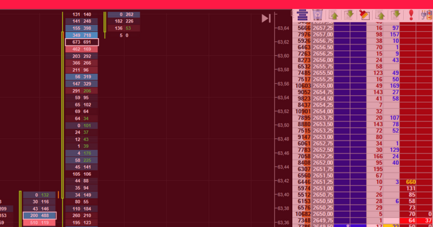Image resolution: width=433 pixels, height=227 pixels.
Task: Click the blue footprint cell 349 718
Action: 82,35
